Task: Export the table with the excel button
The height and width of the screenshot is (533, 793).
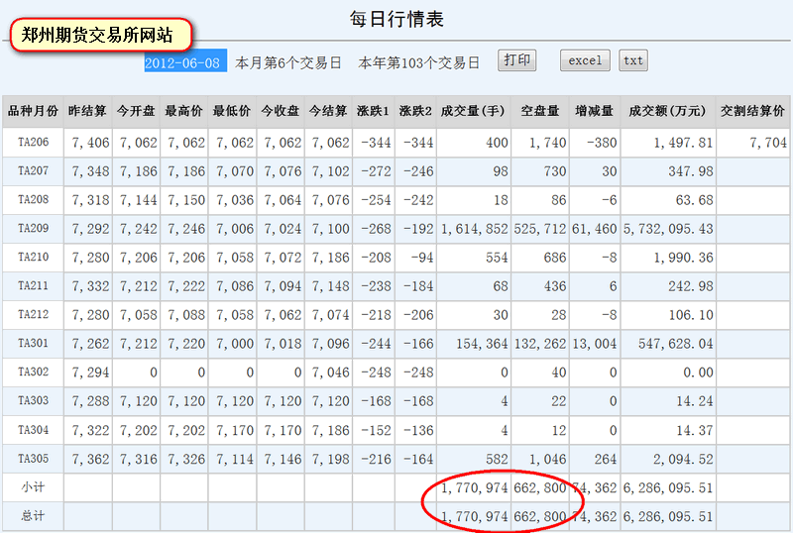Action: pos(585,60)
